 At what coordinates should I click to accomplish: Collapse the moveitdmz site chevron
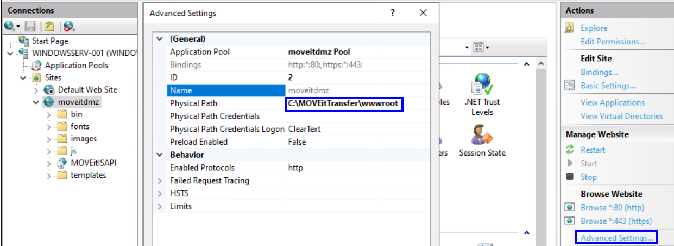36,102
